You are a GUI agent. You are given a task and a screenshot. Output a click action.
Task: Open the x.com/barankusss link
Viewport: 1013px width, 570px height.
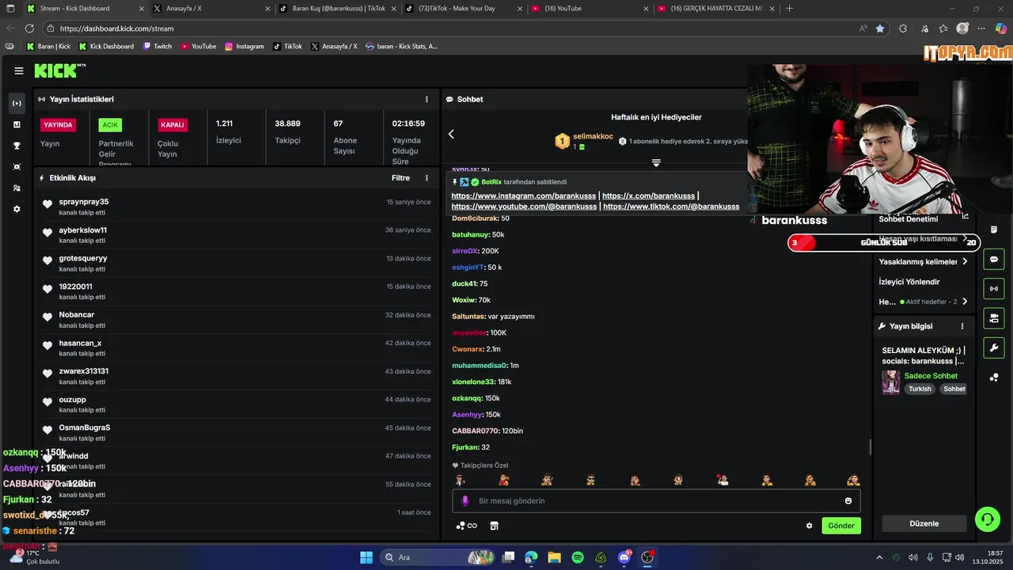tap(648, 196)
